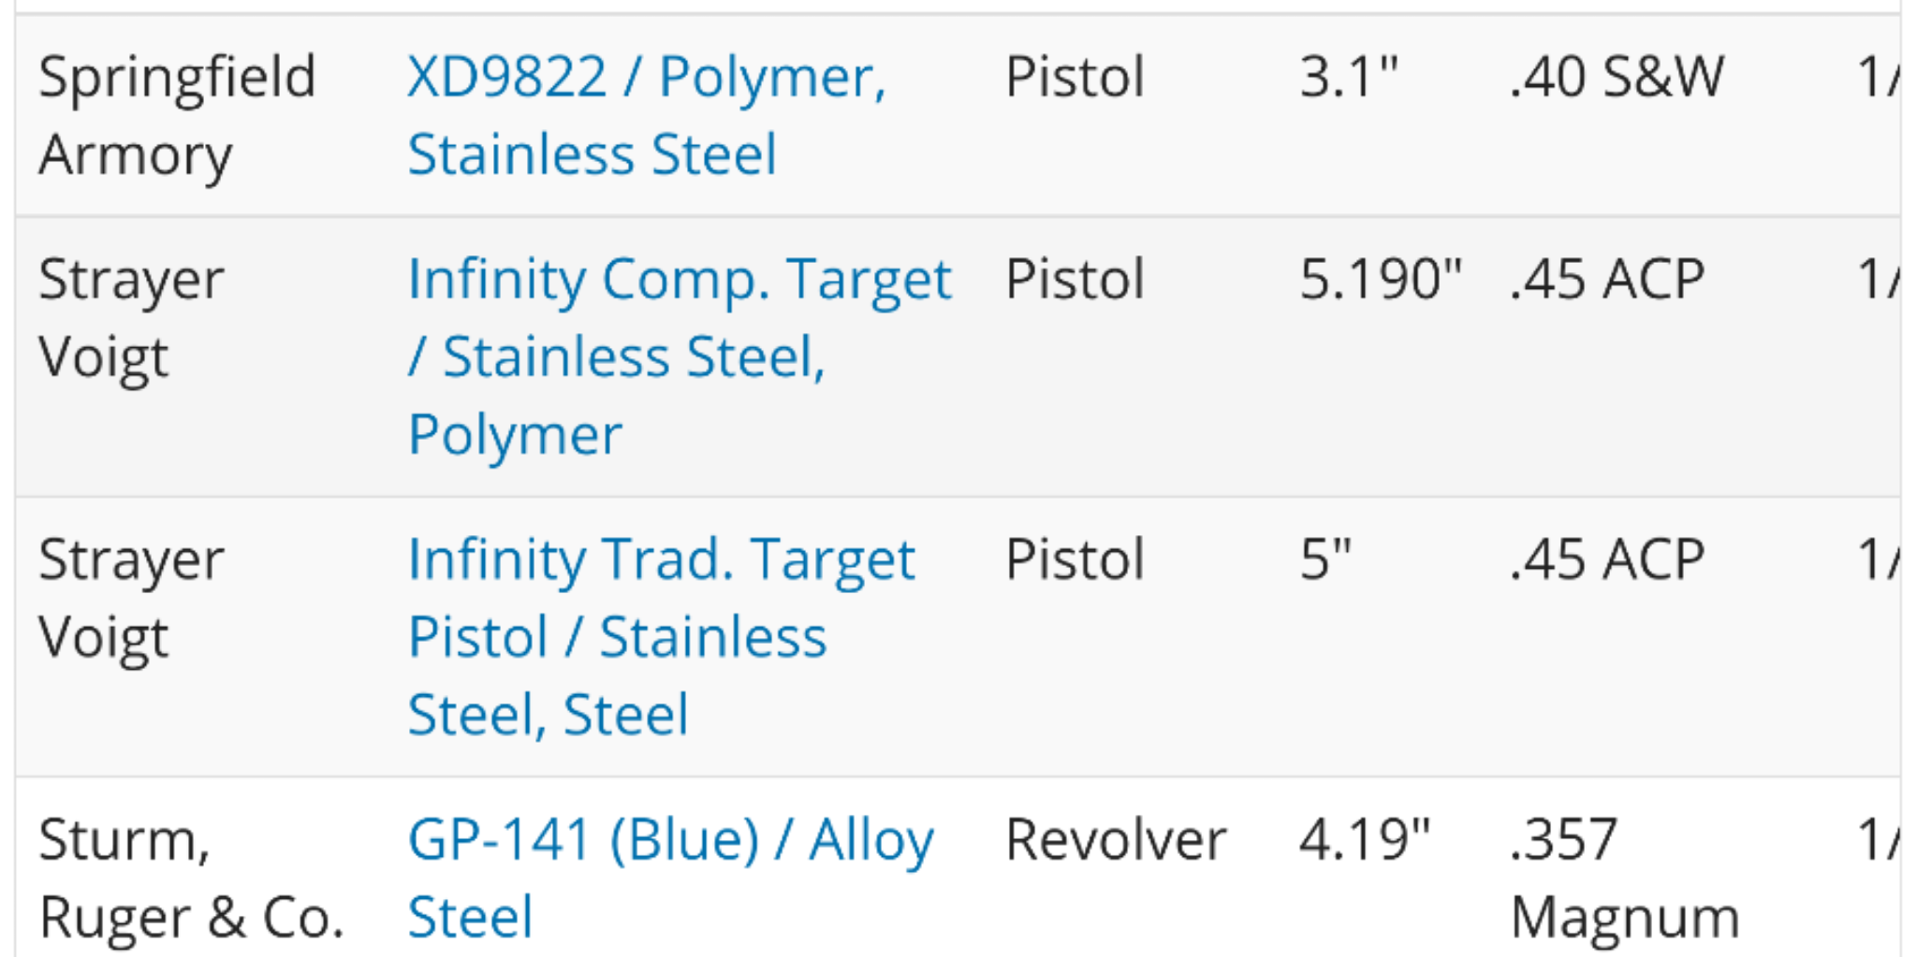Select the 3.1" barrel length cell

(1348, 77)
